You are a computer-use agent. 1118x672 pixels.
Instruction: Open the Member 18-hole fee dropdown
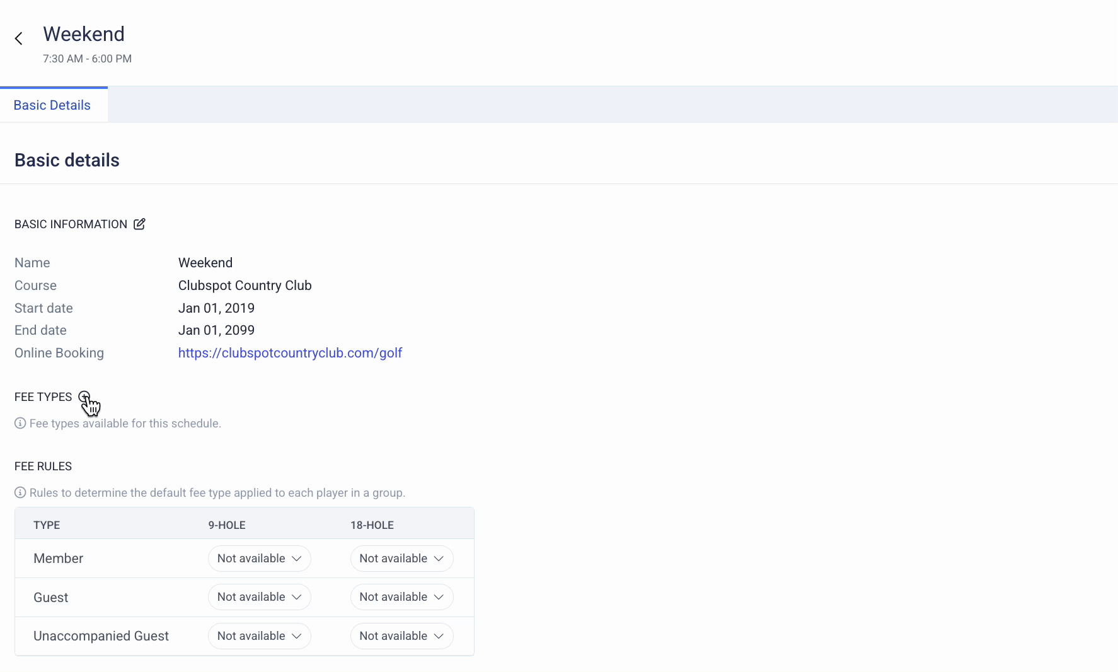(x=401, y=559)
